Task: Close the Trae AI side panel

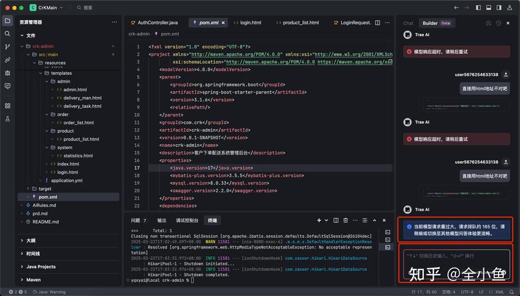Action: (x=508, y=23)
